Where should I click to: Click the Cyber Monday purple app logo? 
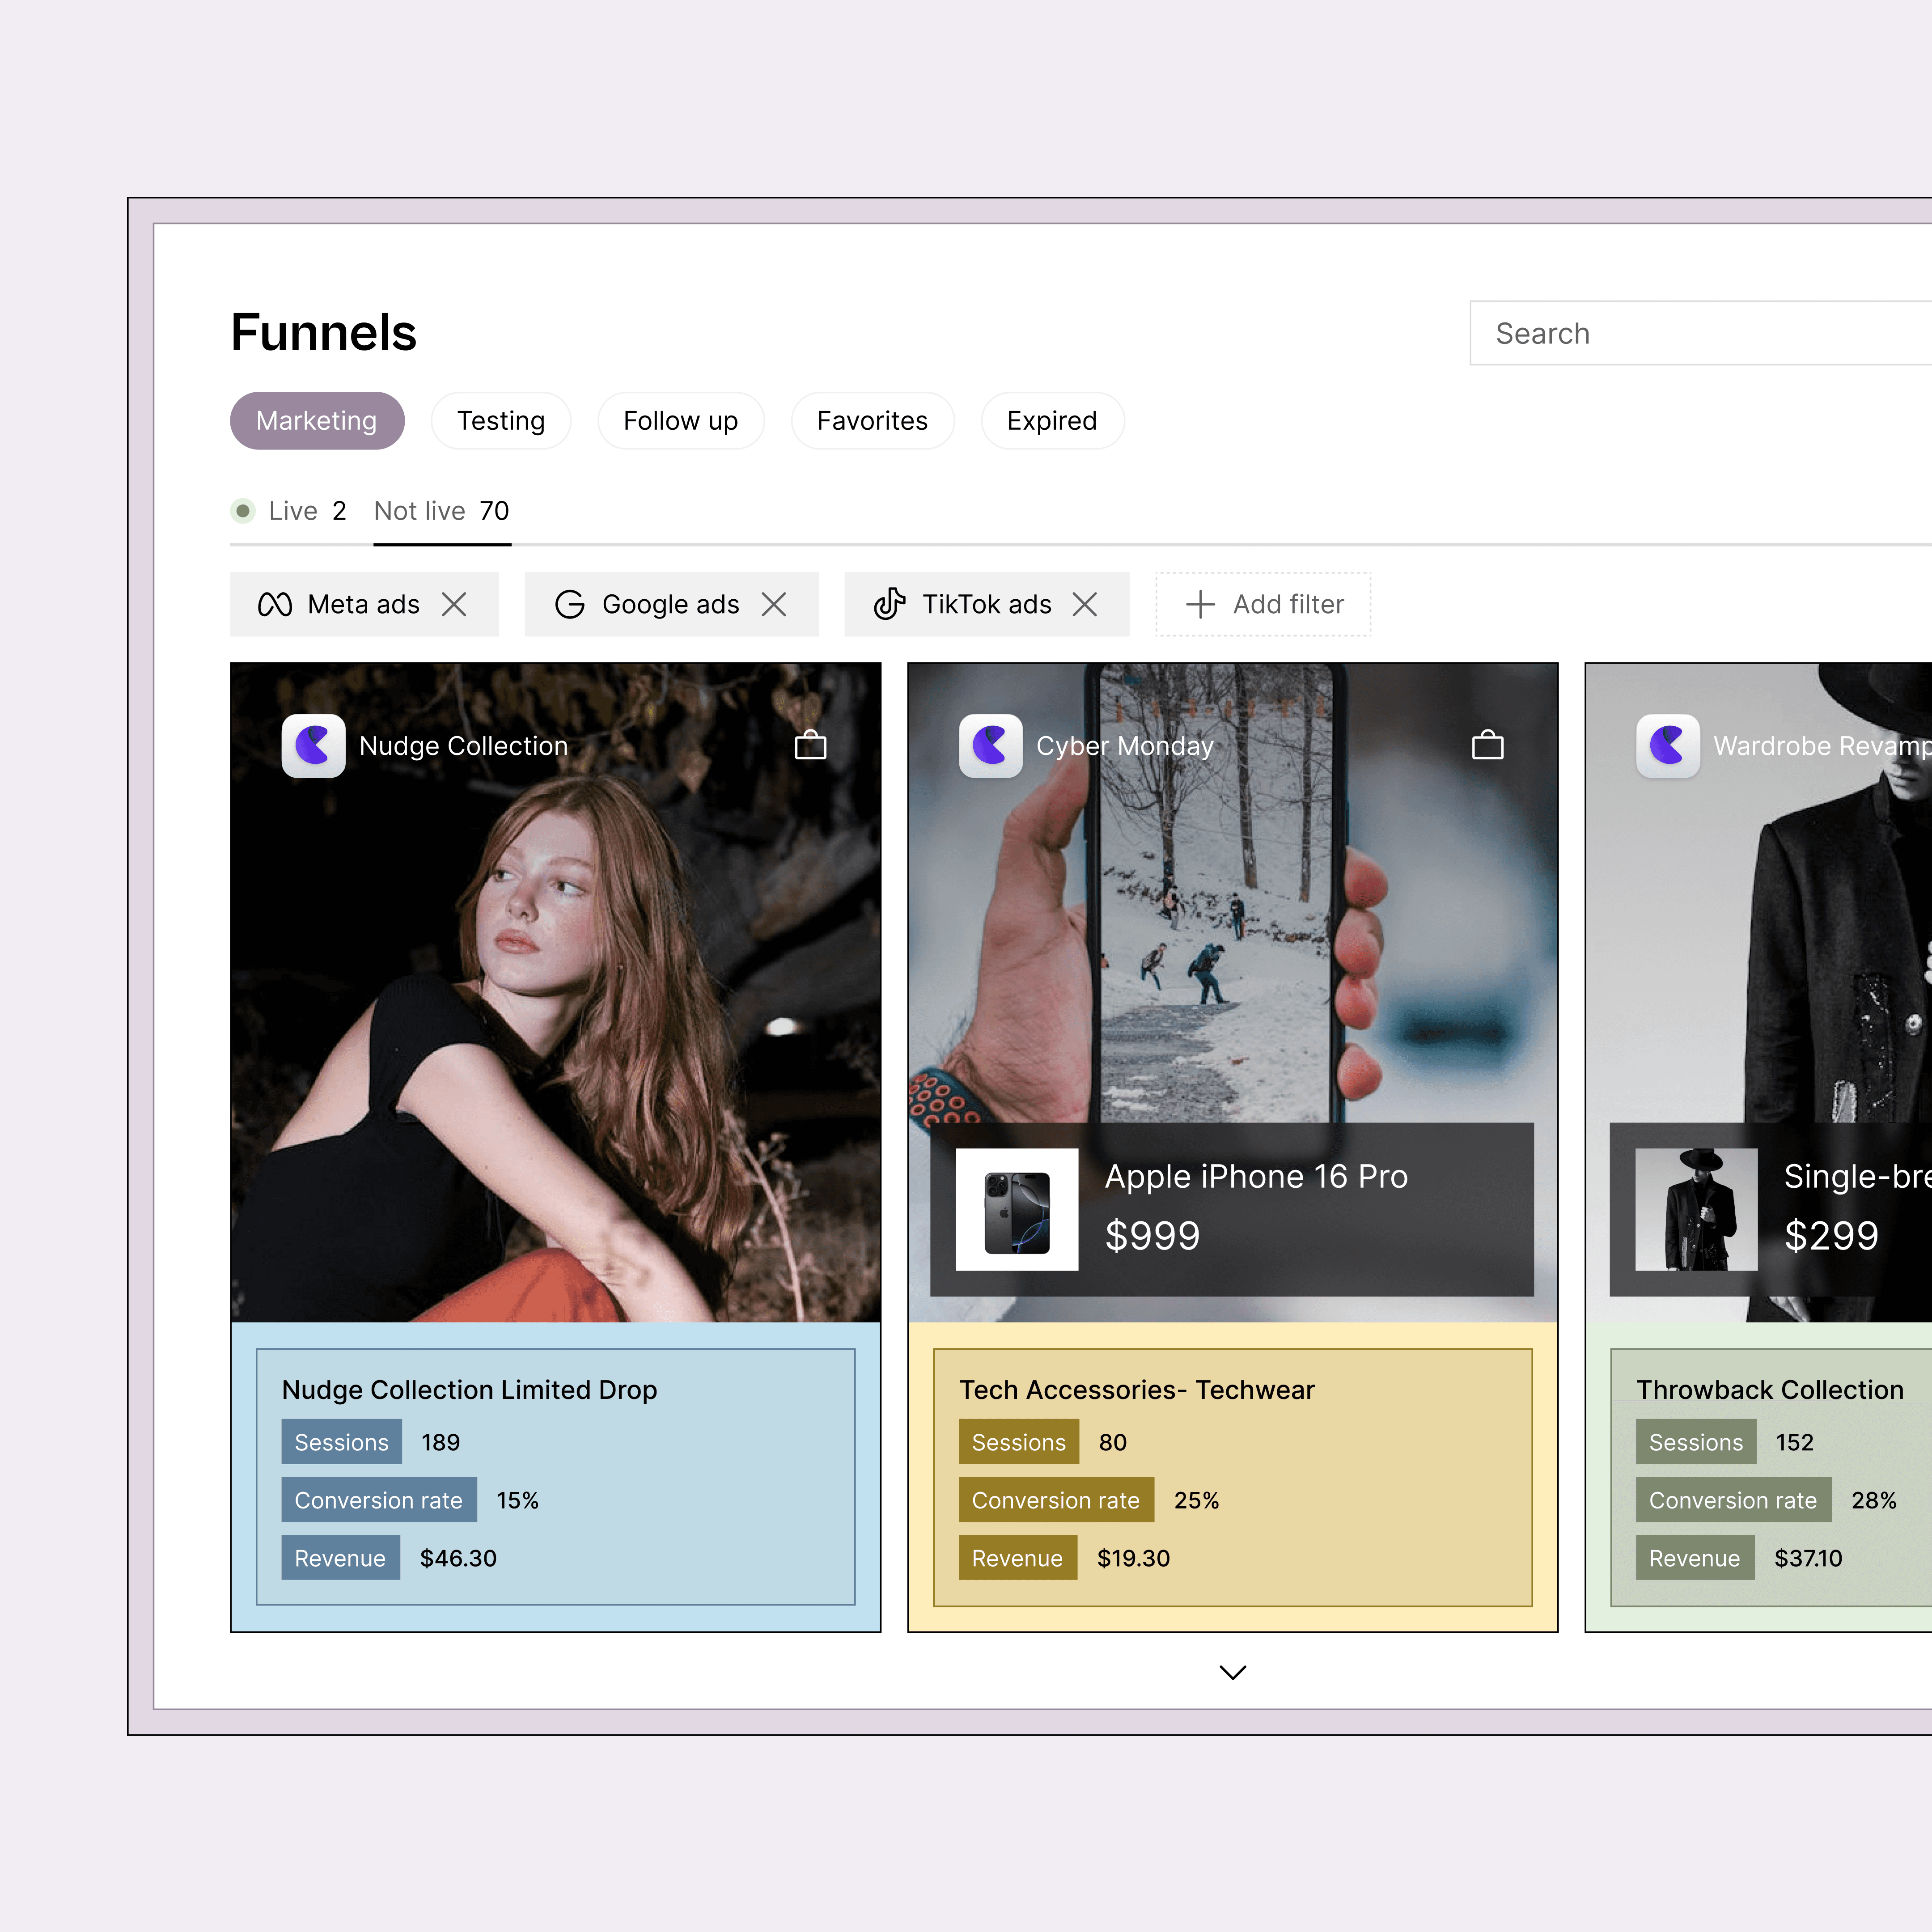click(x=990, y=746)
